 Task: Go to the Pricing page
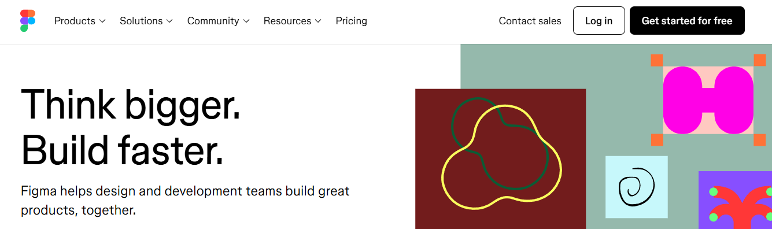point(351,21)
